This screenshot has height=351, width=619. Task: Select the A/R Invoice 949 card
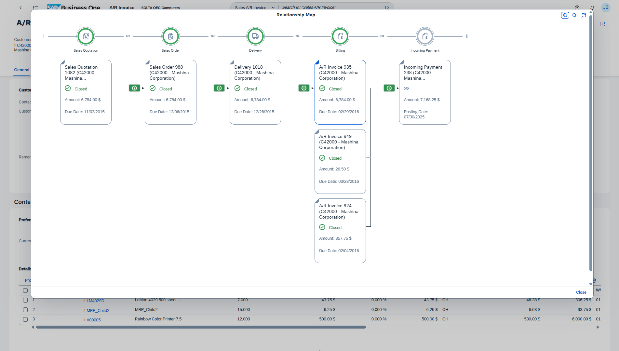[340, 161]
